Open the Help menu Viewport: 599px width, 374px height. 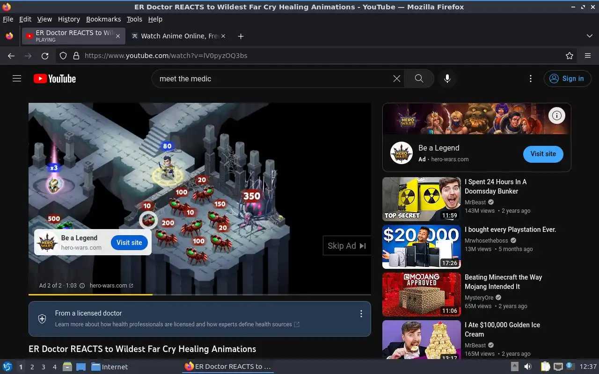pyautogui.click(x=155, y=19)
